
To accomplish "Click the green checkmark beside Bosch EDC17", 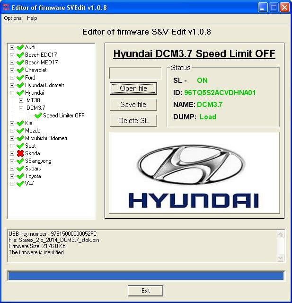I will coord(20,55).
